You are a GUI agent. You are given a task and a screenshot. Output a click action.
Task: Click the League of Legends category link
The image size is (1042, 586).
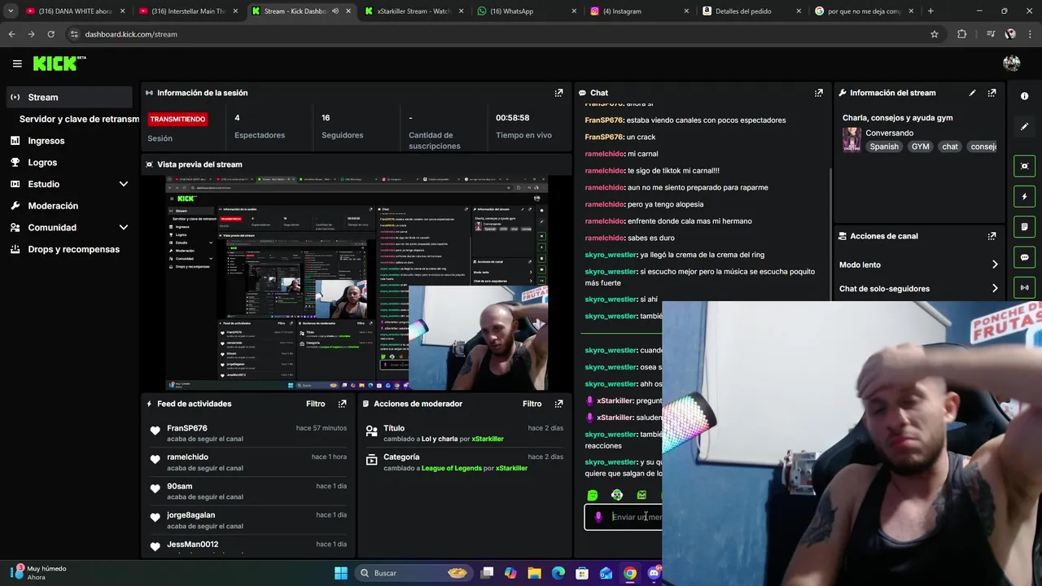tap(452, 468)
